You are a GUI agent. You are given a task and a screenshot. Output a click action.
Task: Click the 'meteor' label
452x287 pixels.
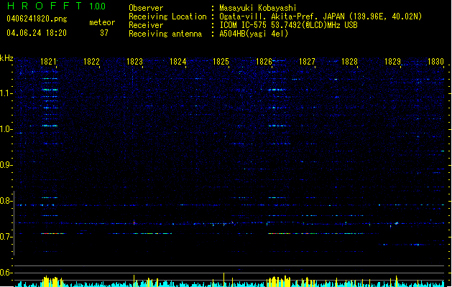pos(102,22)
